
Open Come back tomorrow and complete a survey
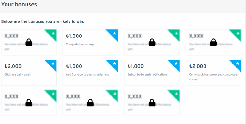[213, 73]
